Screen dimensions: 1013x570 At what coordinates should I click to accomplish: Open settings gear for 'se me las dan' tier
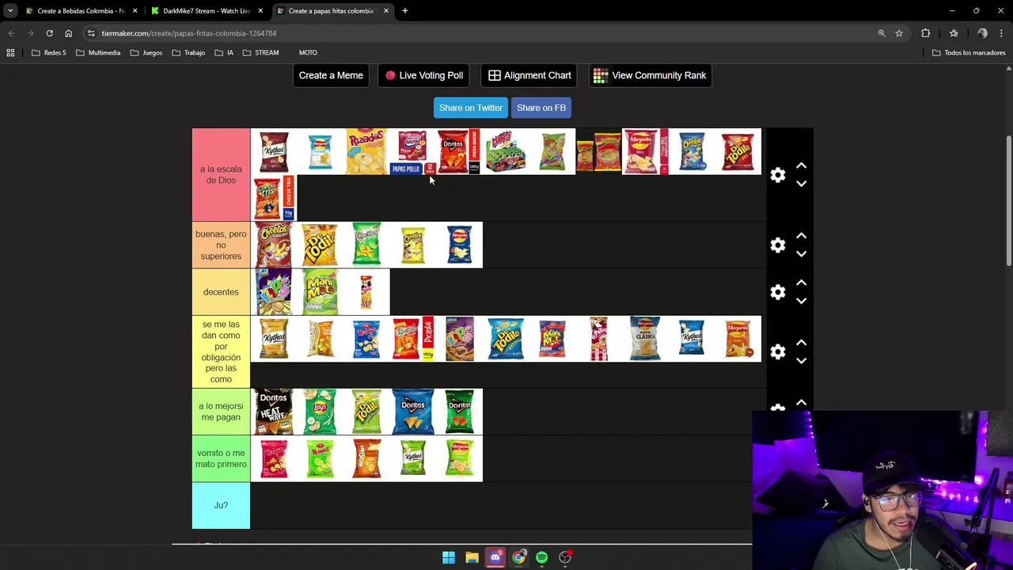tap(778, 351)
